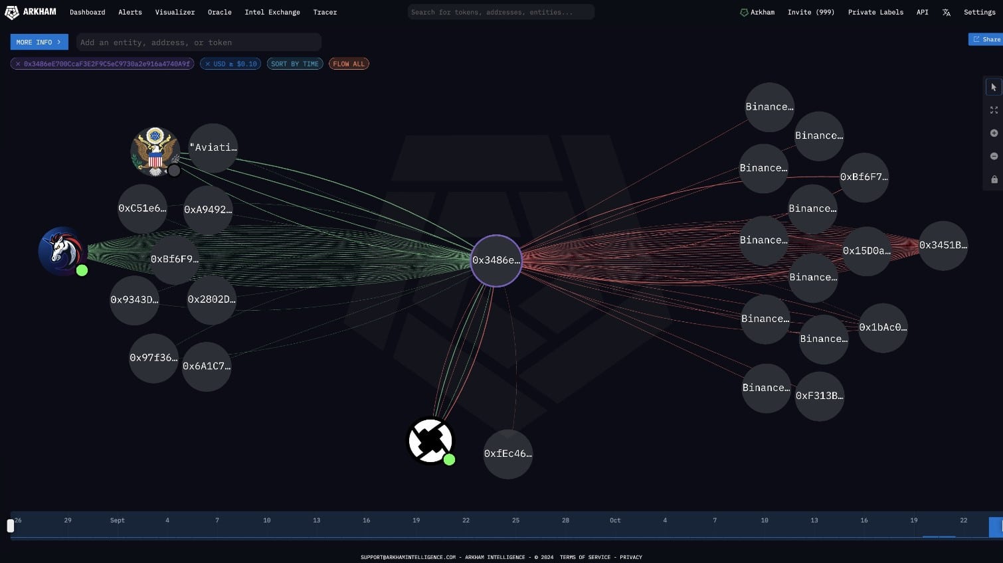Select the 0x1bAc0... node
Viewport: 1003px width, 563px height.
[x=883, y=327]
